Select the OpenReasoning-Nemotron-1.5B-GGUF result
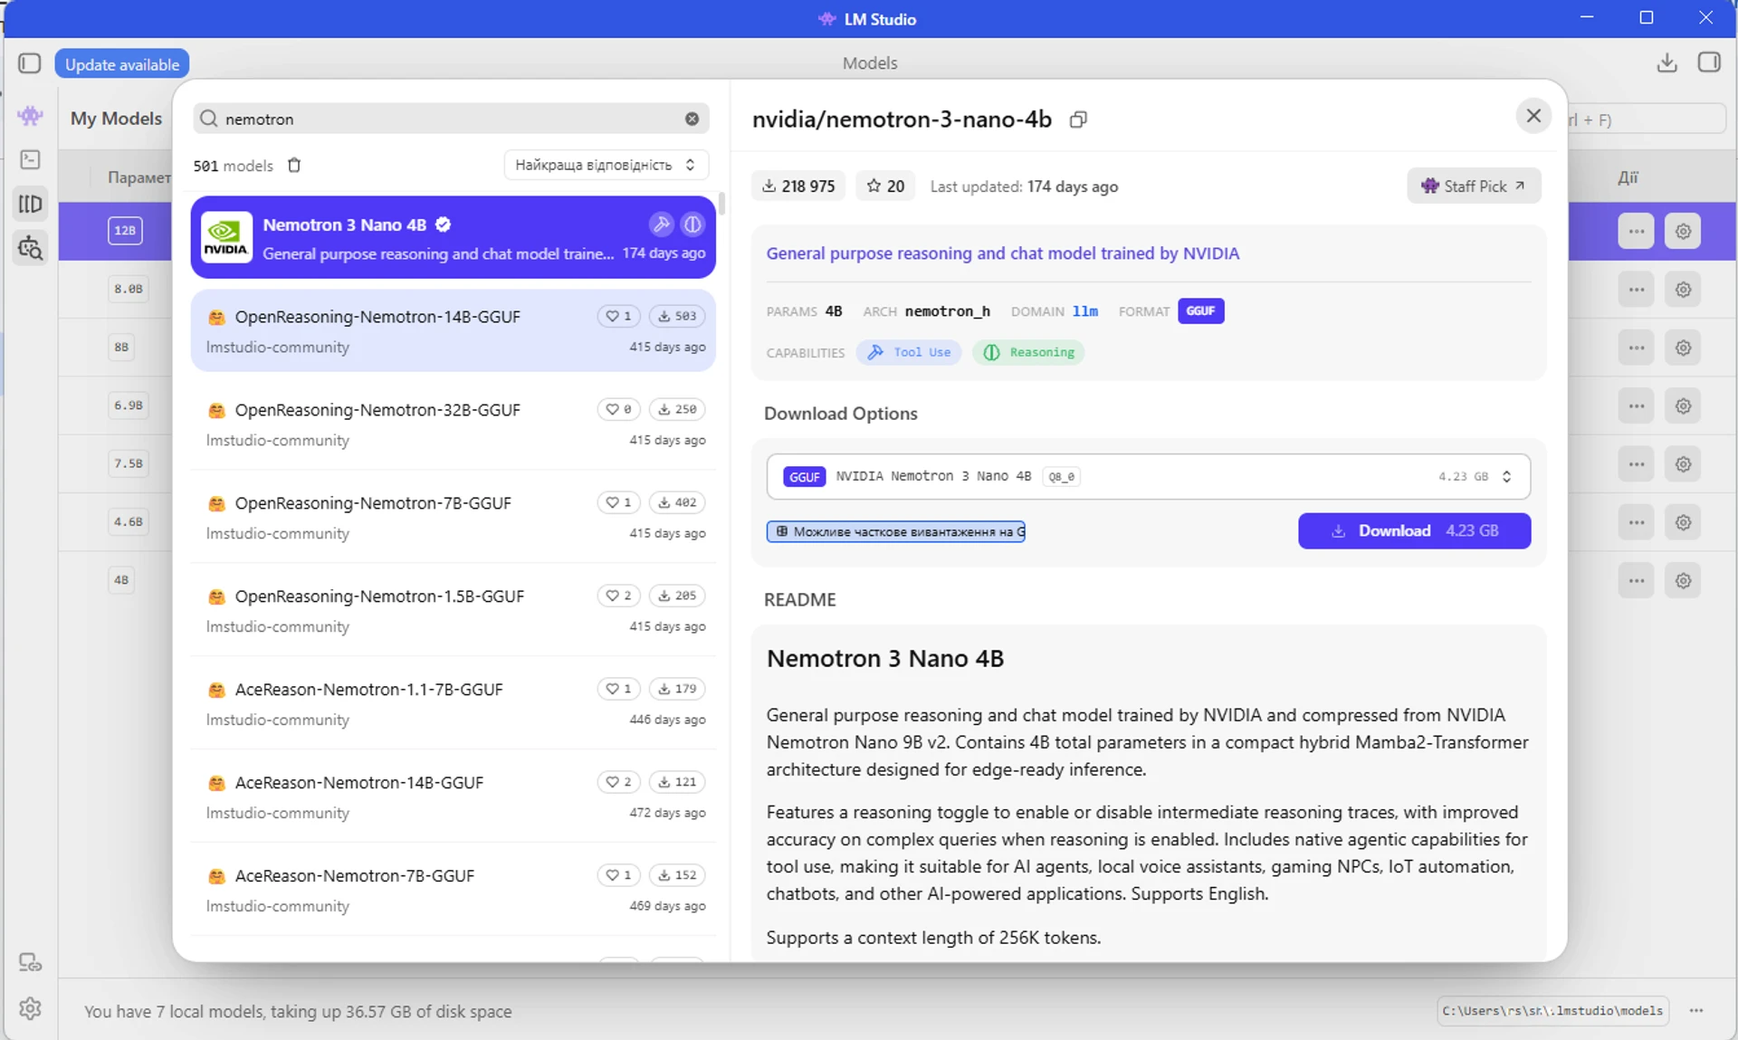Screen dimensions: 1738x1040 click(x=453, y=610)
